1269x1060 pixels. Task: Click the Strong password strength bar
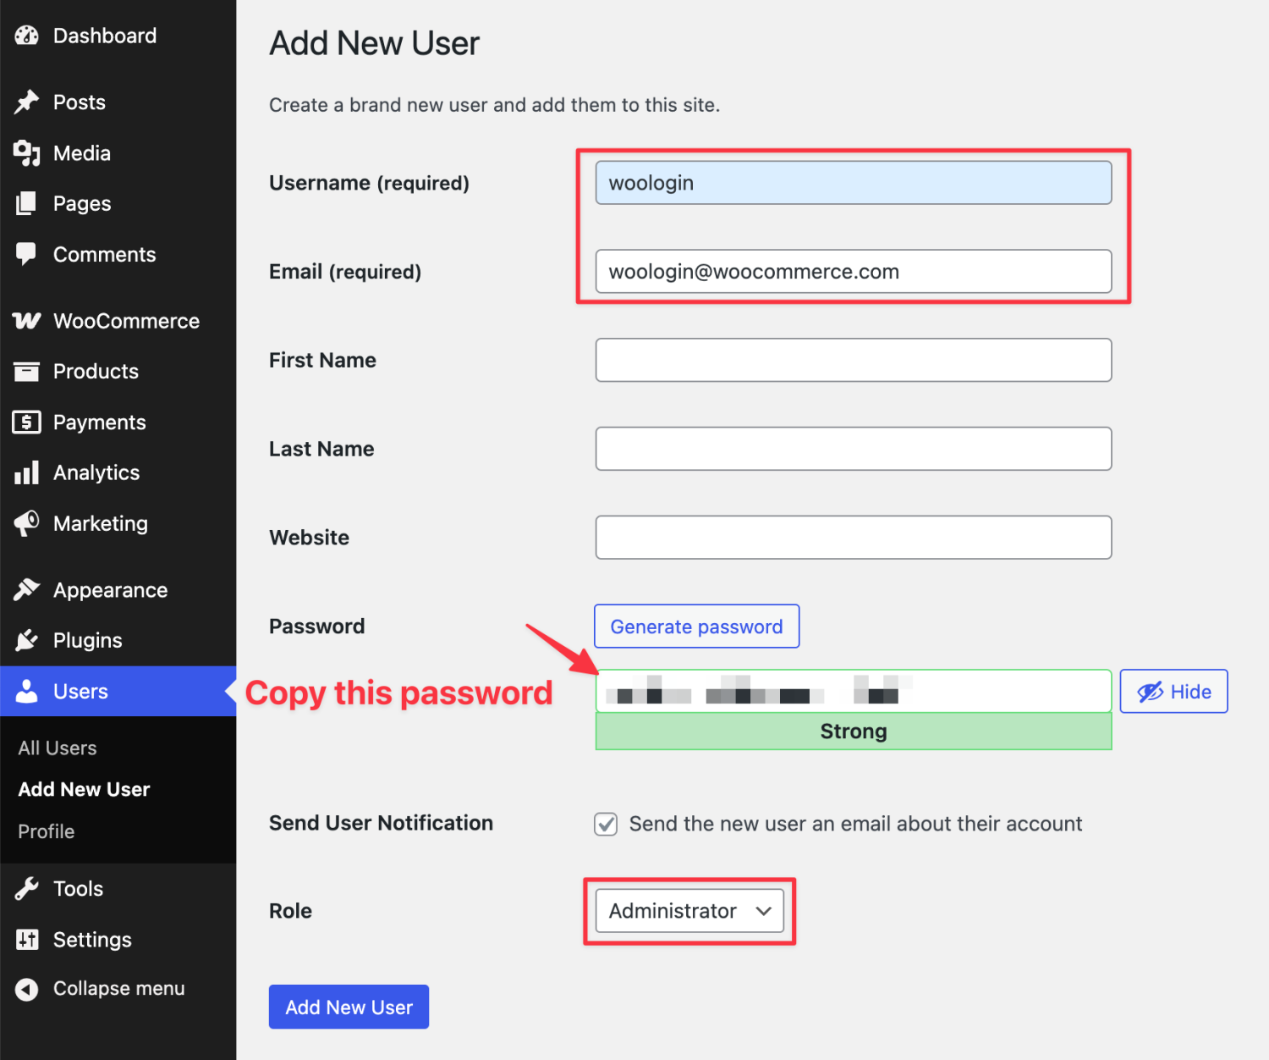(x=853, y=732)
